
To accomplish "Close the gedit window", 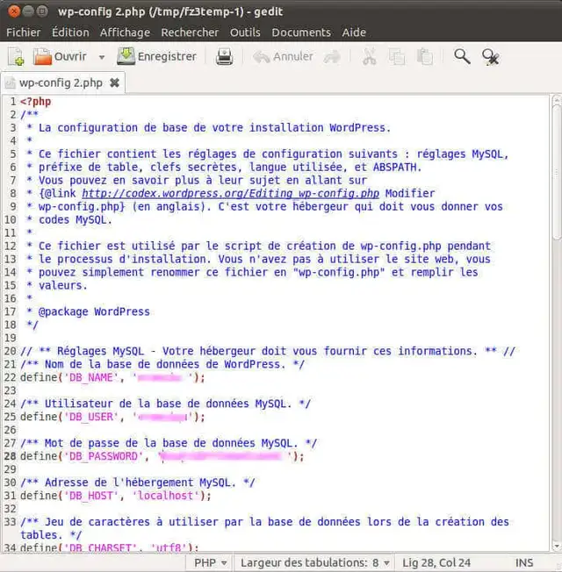I will tap(14, 11).
